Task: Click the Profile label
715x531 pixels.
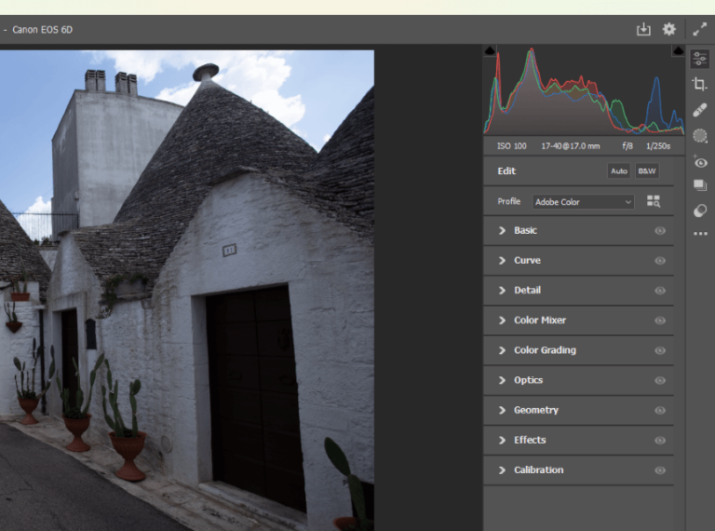Action: (509, 201)
